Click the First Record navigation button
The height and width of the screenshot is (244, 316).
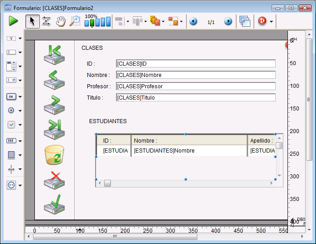(x=54, y=54)
